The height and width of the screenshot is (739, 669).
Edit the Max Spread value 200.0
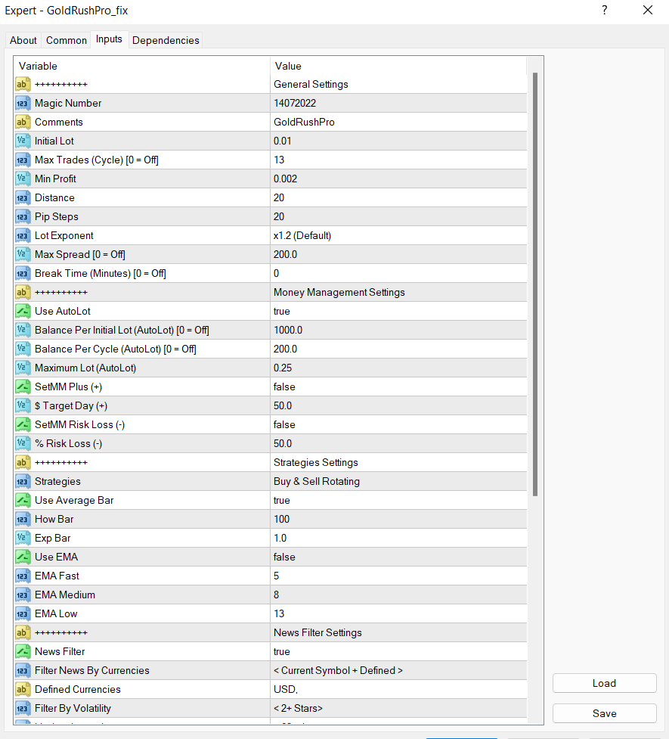[x=398, y=254]
